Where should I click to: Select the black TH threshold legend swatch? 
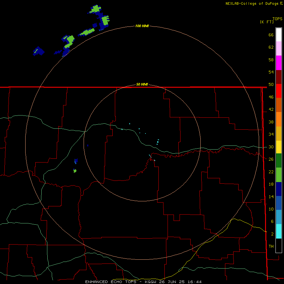point(279,246)
